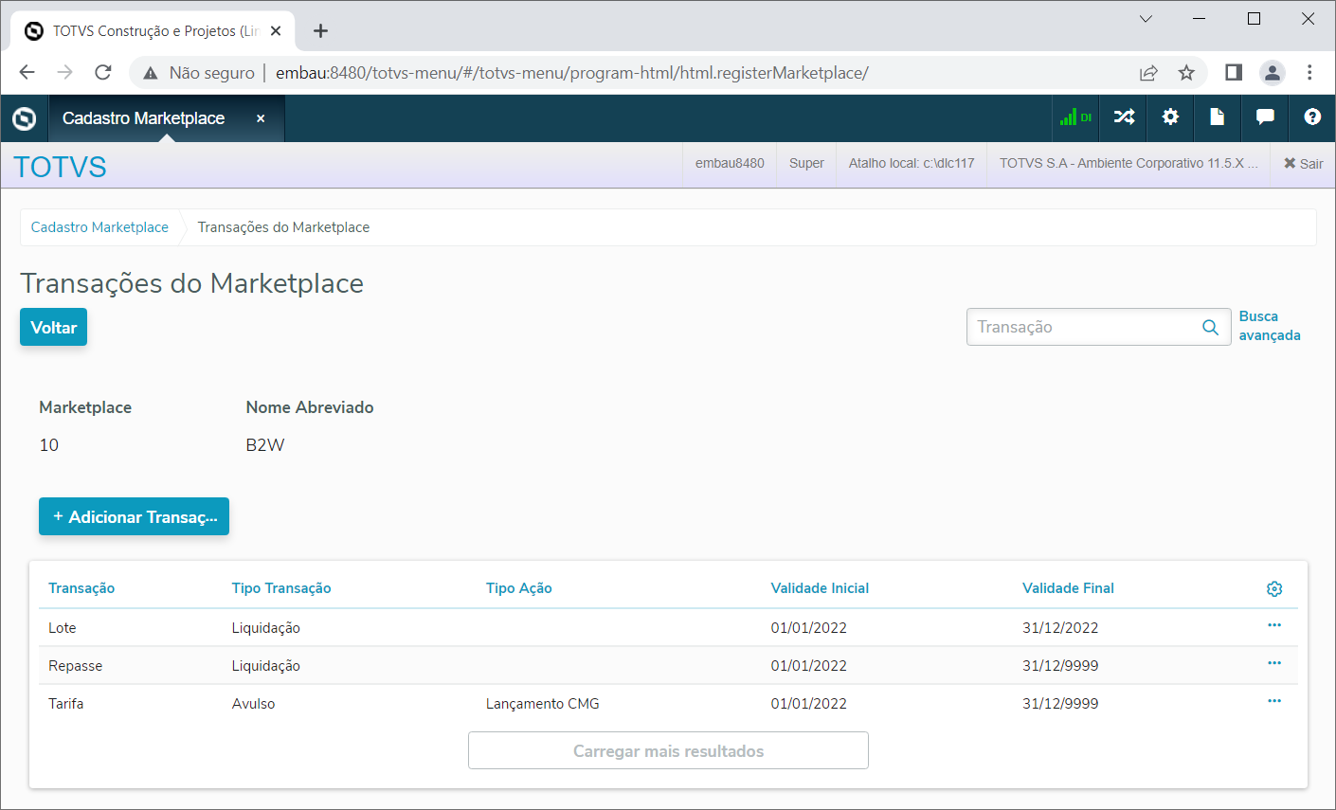Click embau8480 server info item
Image resolution: width=1336 pixels, height=810 pixels.
pyautogui.click(x=730, y=163)
